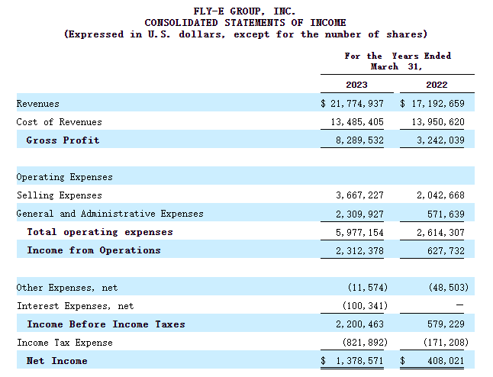Select the 2023 column header
This screenshot has height=377, width=493.
(356, 85)
